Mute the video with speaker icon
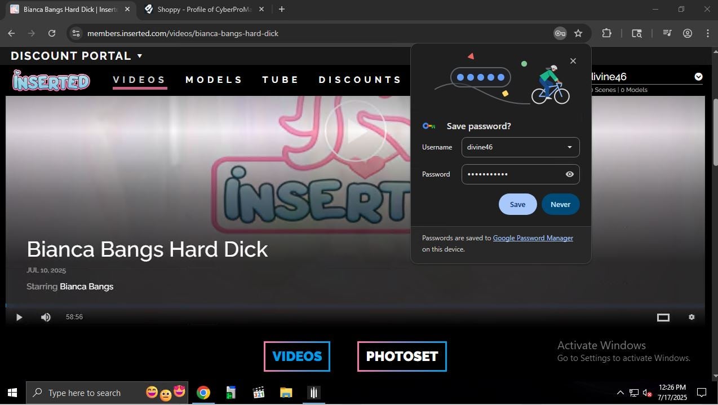Screen dimensions: 718x405 (x=46, y=317)
